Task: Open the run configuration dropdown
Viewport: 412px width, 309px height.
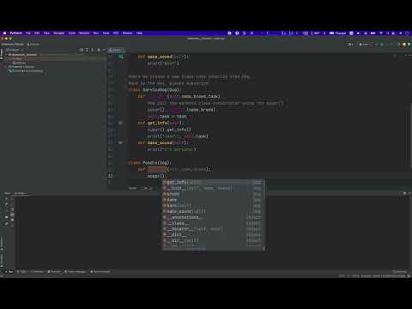Action: click(x=365, y=45)
